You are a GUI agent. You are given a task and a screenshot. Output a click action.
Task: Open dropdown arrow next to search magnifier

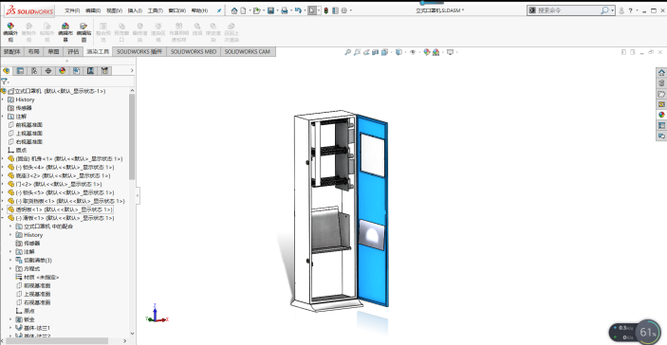[x=613, y=11]
